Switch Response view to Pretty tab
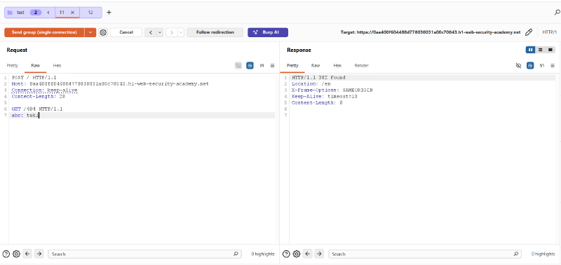Image resolution: width=561 pixels, height=265 pixels. (292, 66)
